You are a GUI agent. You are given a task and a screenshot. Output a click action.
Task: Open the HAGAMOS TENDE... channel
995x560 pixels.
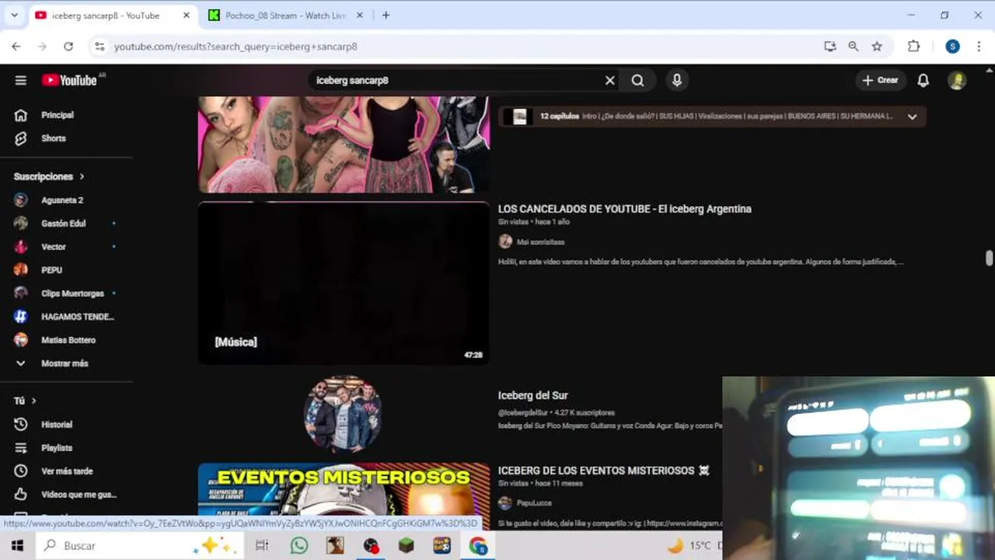pos(78,317)
